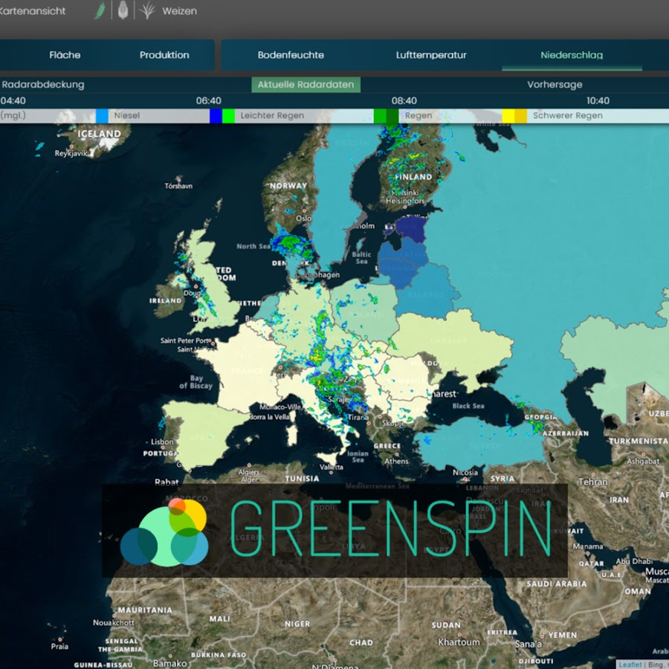
Task: Click the Algiers city label
Action: (x=249, y=472)
